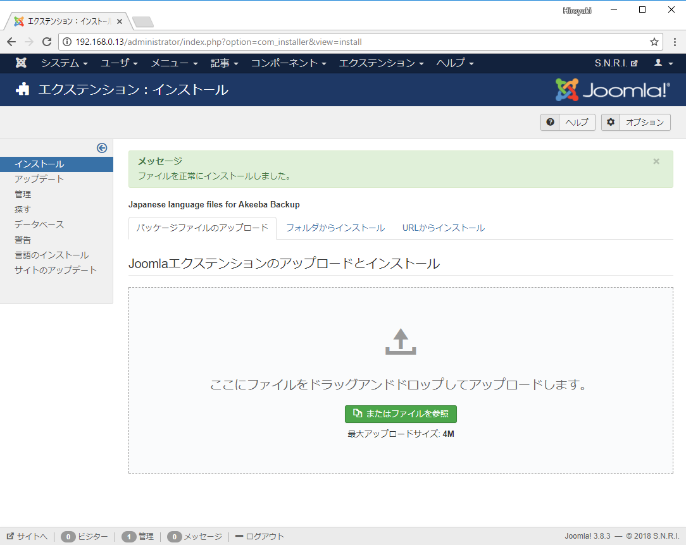Click the green またはファイルを参照 button
The width and height of the screenshot is (686, 545).
[x=401, y=414]
